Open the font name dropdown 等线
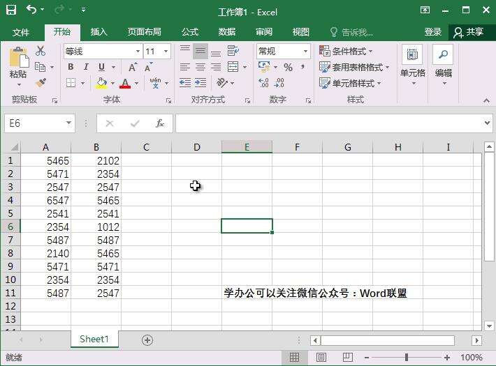Image resolution: width=496 pixels, height=366 pixels. pos(137,52)
